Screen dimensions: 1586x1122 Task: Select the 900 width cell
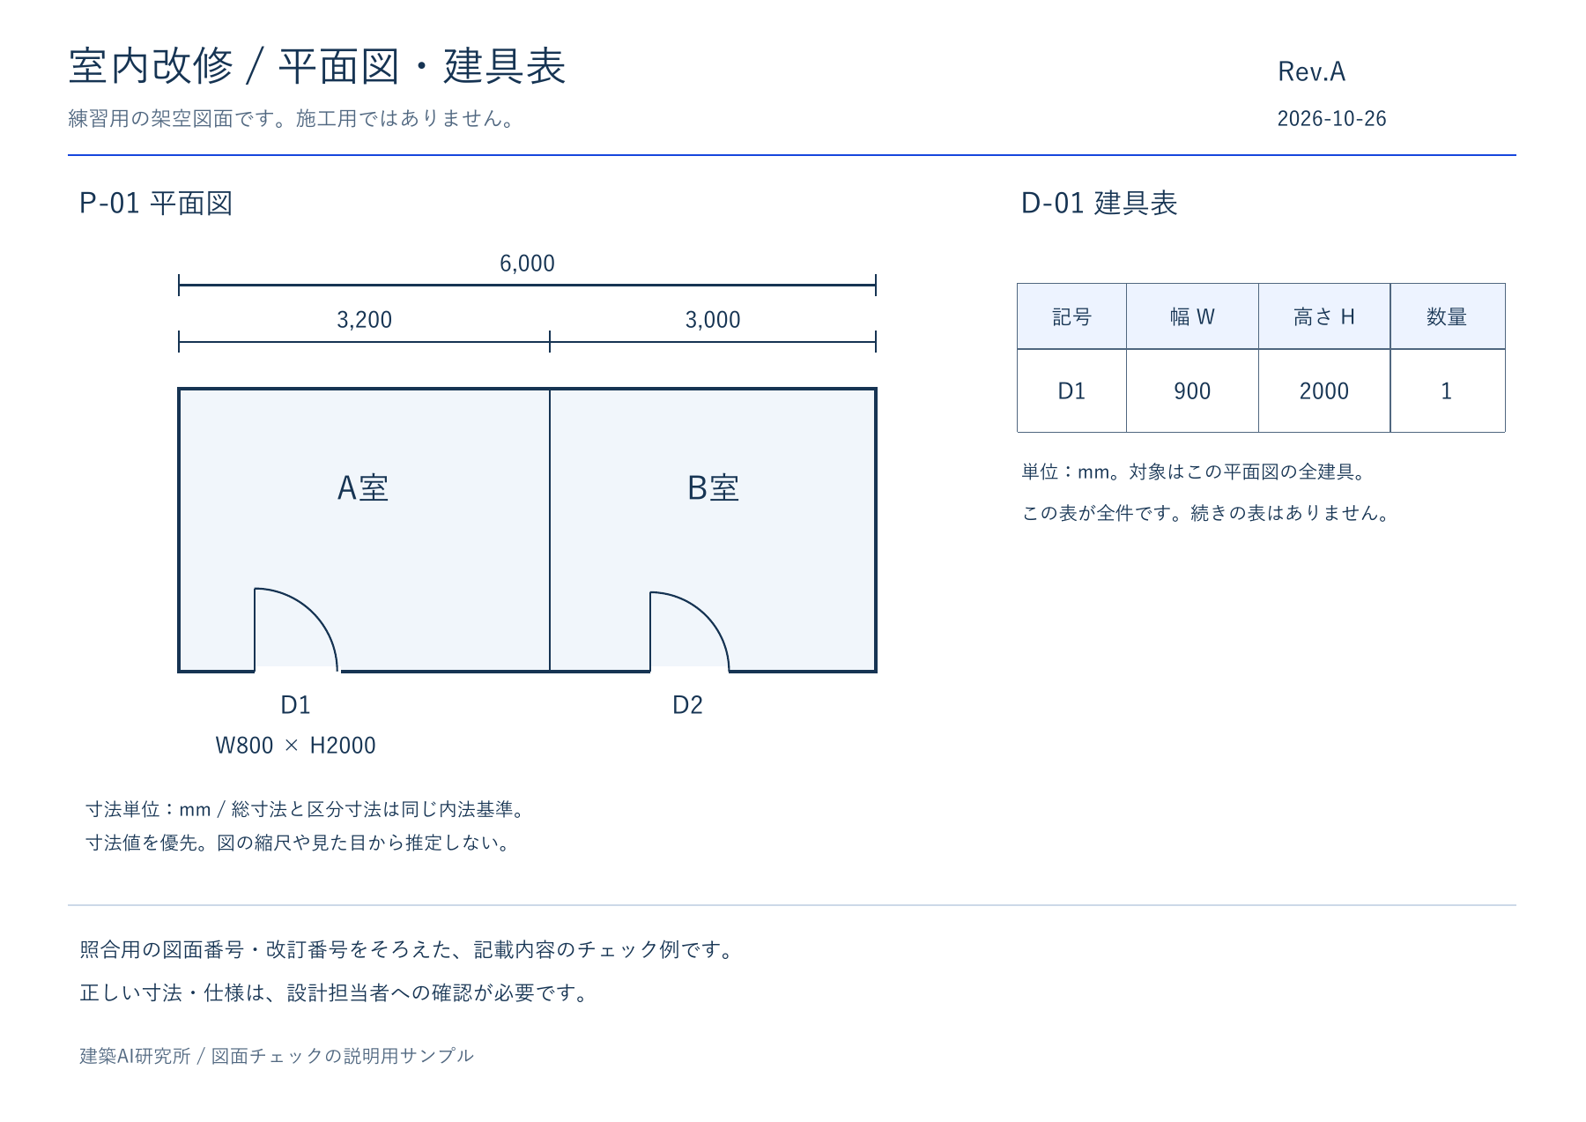1192,390
